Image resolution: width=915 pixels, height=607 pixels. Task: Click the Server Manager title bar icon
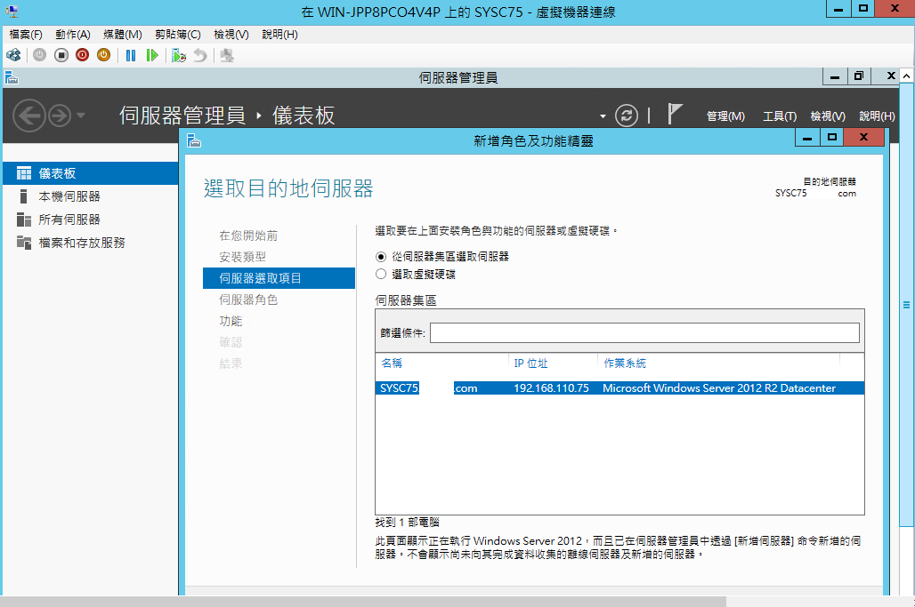click(11, 77)
